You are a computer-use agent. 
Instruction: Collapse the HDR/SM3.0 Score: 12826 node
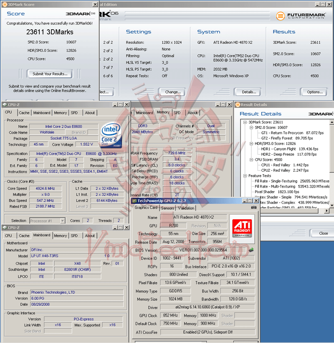251,143
